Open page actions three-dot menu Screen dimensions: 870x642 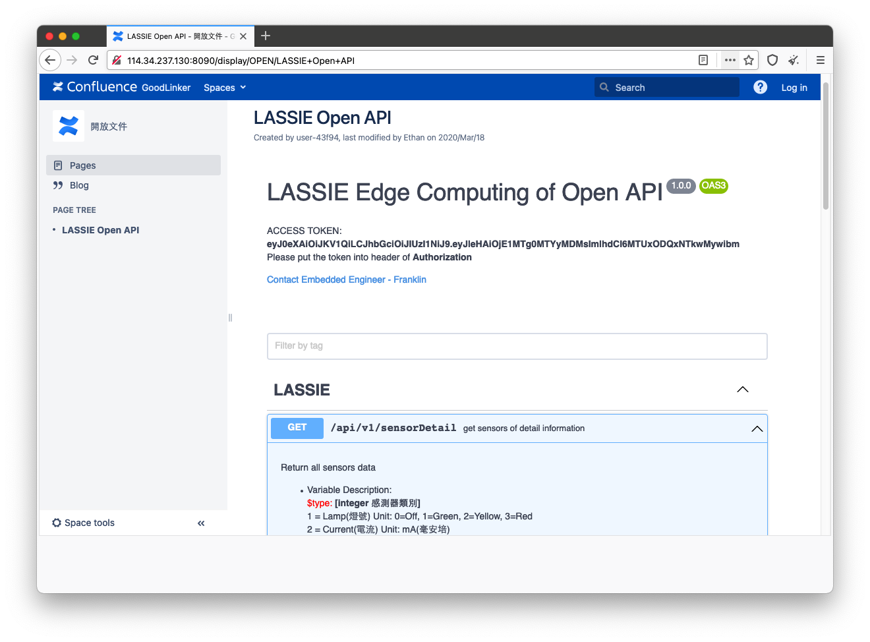730,60
